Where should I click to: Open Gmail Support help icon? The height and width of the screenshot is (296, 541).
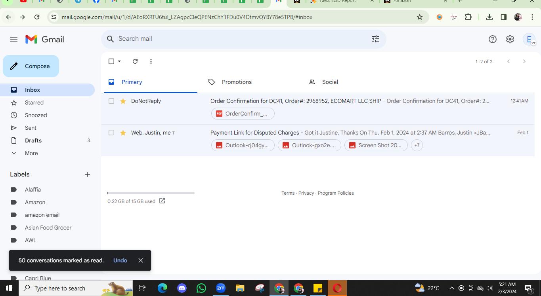tap(492, 39)
